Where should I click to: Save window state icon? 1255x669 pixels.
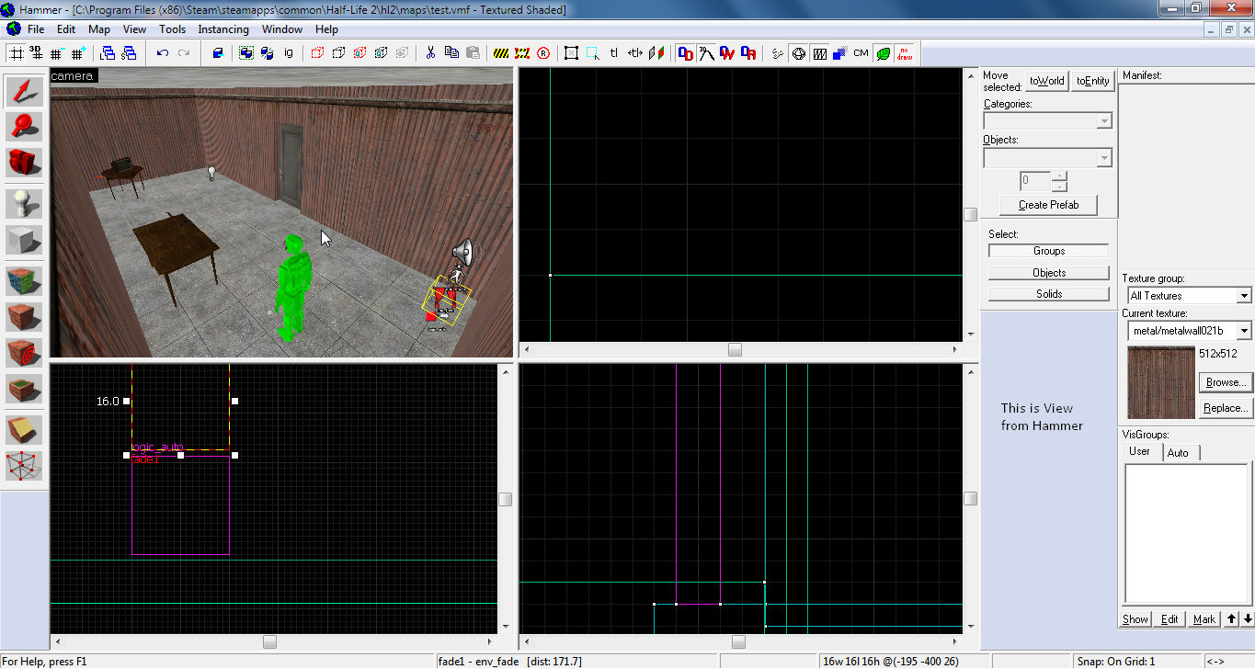click(x=128, y=53)
